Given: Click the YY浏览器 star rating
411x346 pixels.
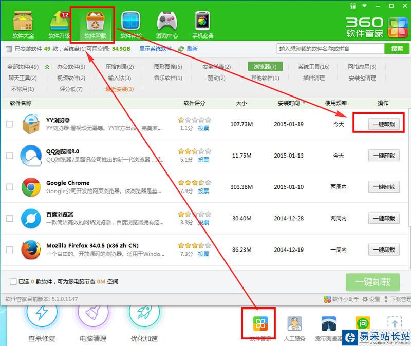Looking at the screenshot, I should (x=195, y=120).
